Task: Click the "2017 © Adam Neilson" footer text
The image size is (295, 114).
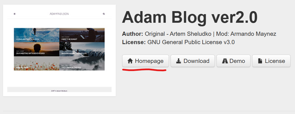Action: point(59,91)
